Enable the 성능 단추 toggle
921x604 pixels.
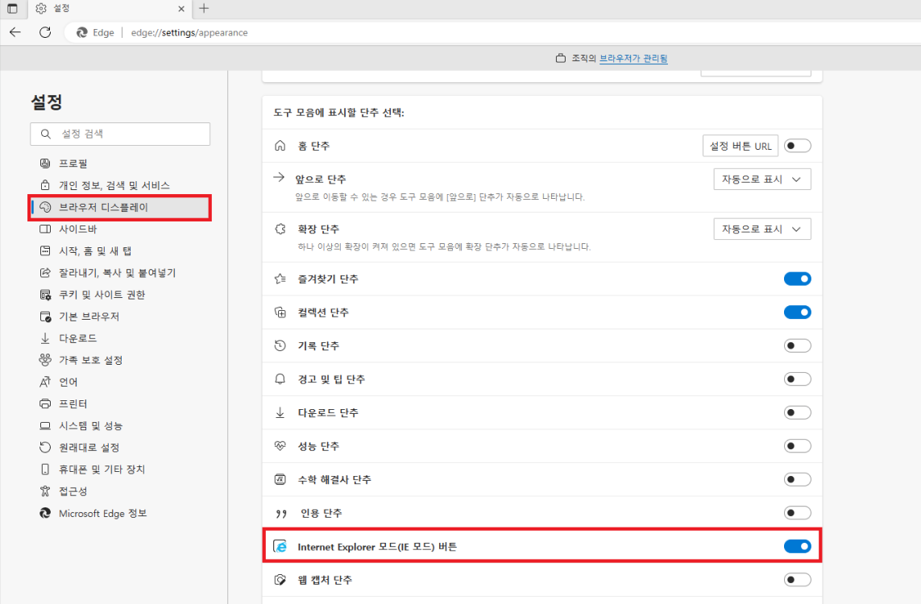coord(797,446)
